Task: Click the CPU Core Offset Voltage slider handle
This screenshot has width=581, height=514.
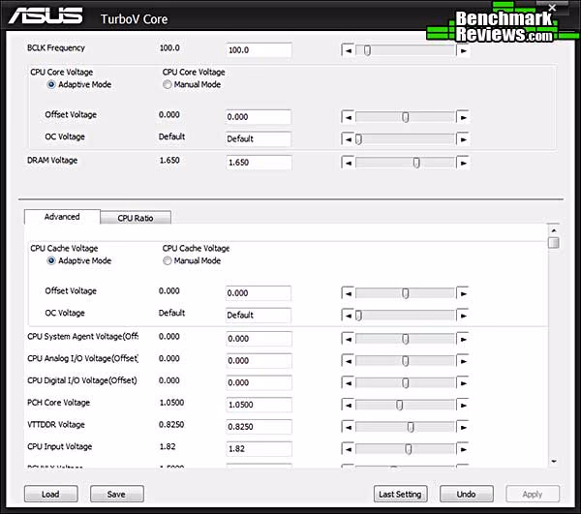Action: tap(406, 117)
